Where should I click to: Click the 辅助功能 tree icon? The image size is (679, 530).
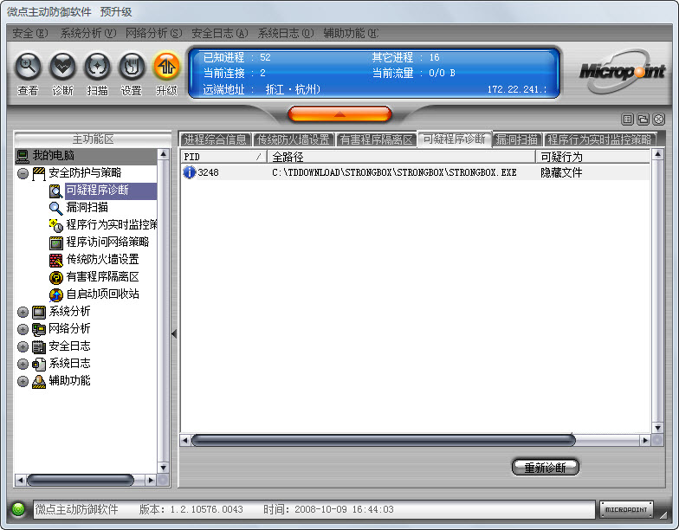click(x=39, y=381)
